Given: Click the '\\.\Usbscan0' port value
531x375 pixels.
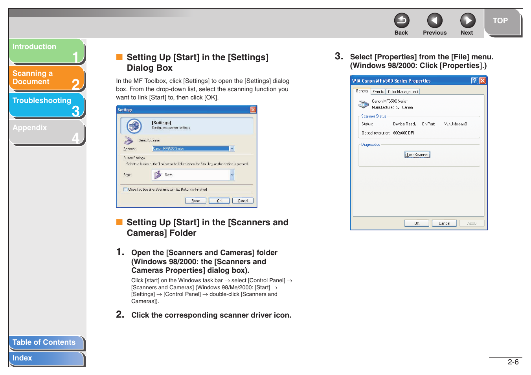Looking at the screenshot, I should pyautogui.click(x=456, y=124).
